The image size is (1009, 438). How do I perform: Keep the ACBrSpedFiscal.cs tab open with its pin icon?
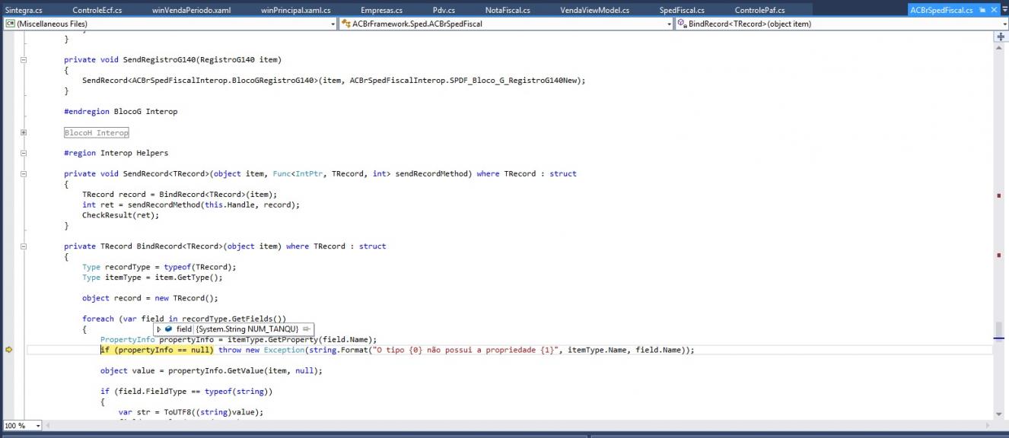click(x=982, y=10)
